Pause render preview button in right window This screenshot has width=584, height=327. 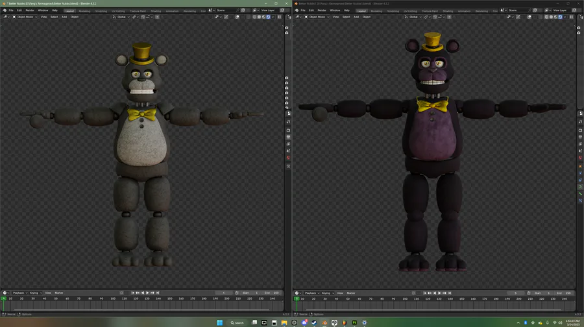(x=571, y=17)
